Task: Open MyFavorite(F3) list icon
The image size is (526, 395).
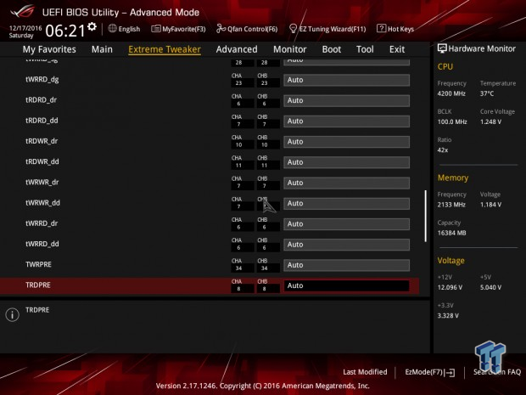Action: click(155, 29)
